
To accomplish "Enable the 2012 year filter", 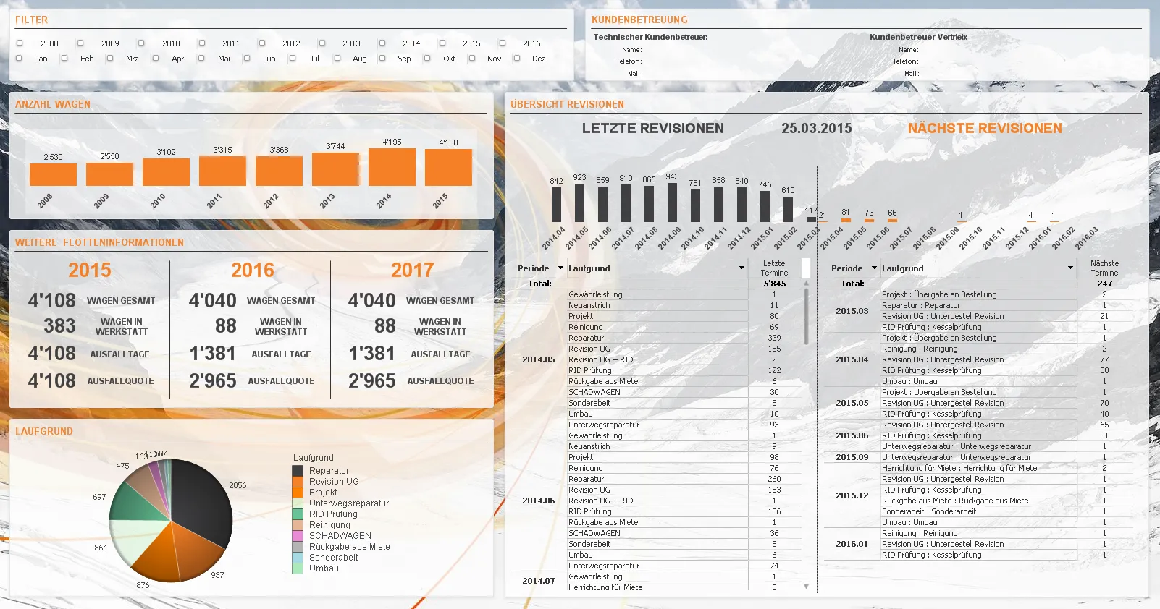I will 261,43.
